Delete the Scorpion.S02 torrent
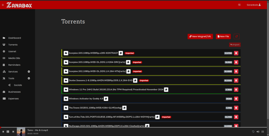The height and width of the screenshot is (136, 269). pos(236,71)
